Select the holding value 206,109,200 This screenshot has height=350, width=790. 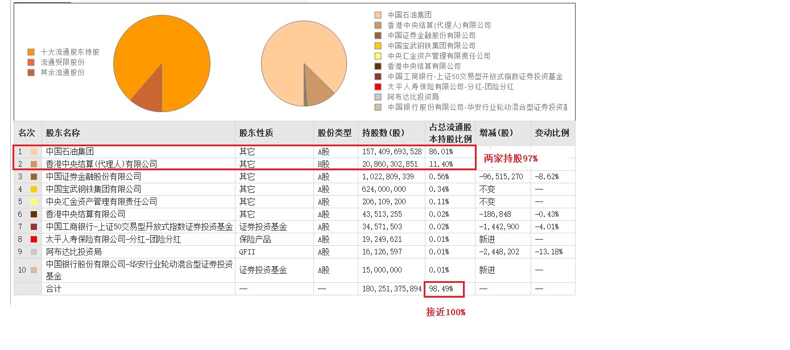[384, 201]
